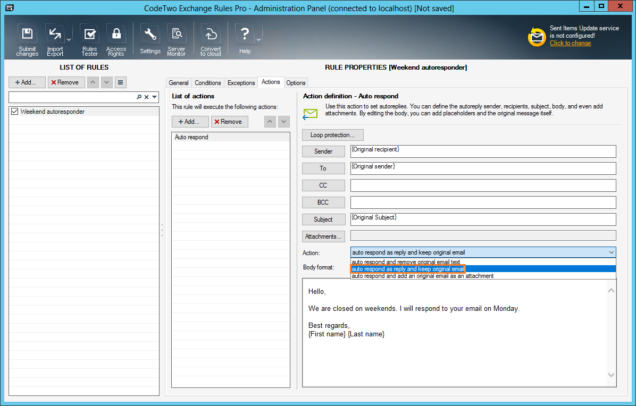The width and height of the screenshot is (636, 406).
Task: Click the empty CC input field
Action: 483,185
